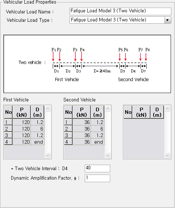Click First Vehicle table scroll up arrow
This screenshot has width=175, height=208.
[x=48, y=109]
